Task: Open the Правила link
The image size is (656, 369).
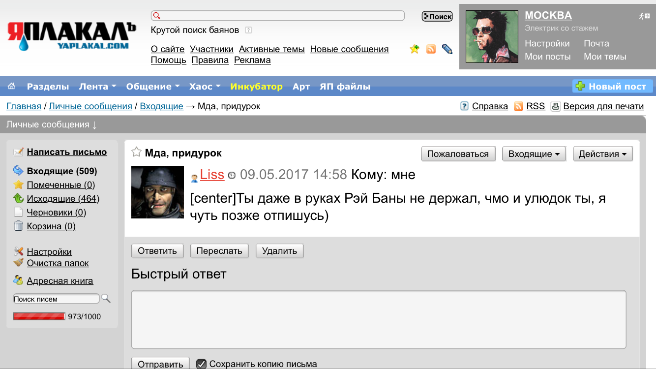Action: [210, 60]
